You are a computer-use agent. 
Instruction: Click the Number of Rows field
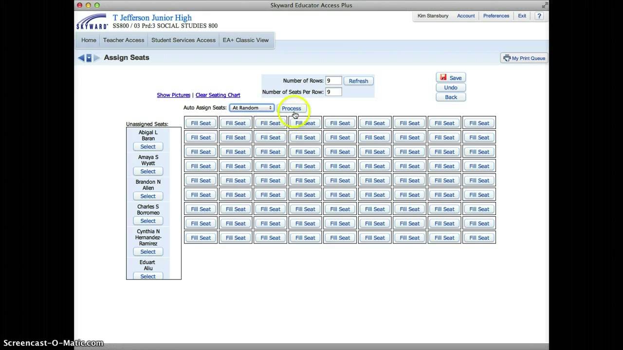pyautogui.click(x=333, y=81)
